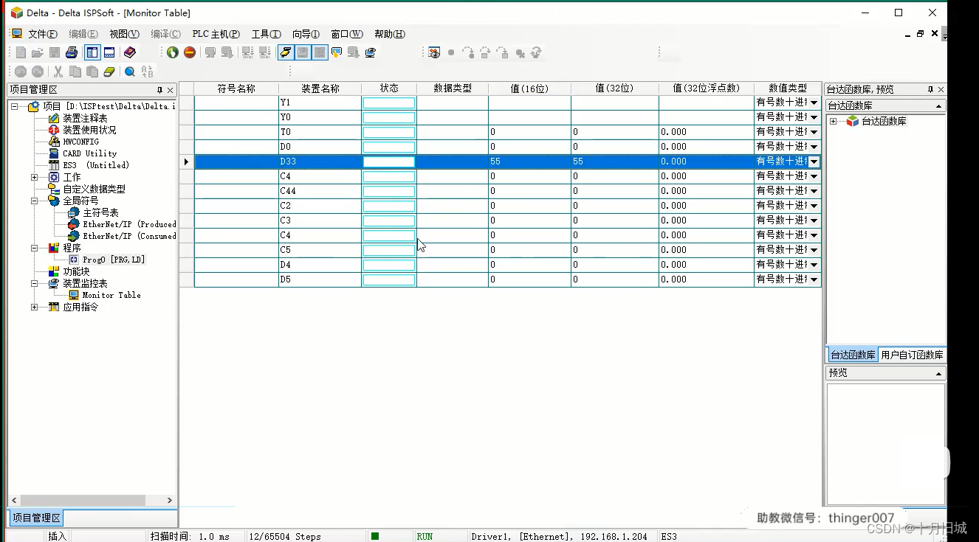This screenshot has width=979, height=542.
Task: Click the 状态 field of the D33 row
Action: (x=389, y=161)
